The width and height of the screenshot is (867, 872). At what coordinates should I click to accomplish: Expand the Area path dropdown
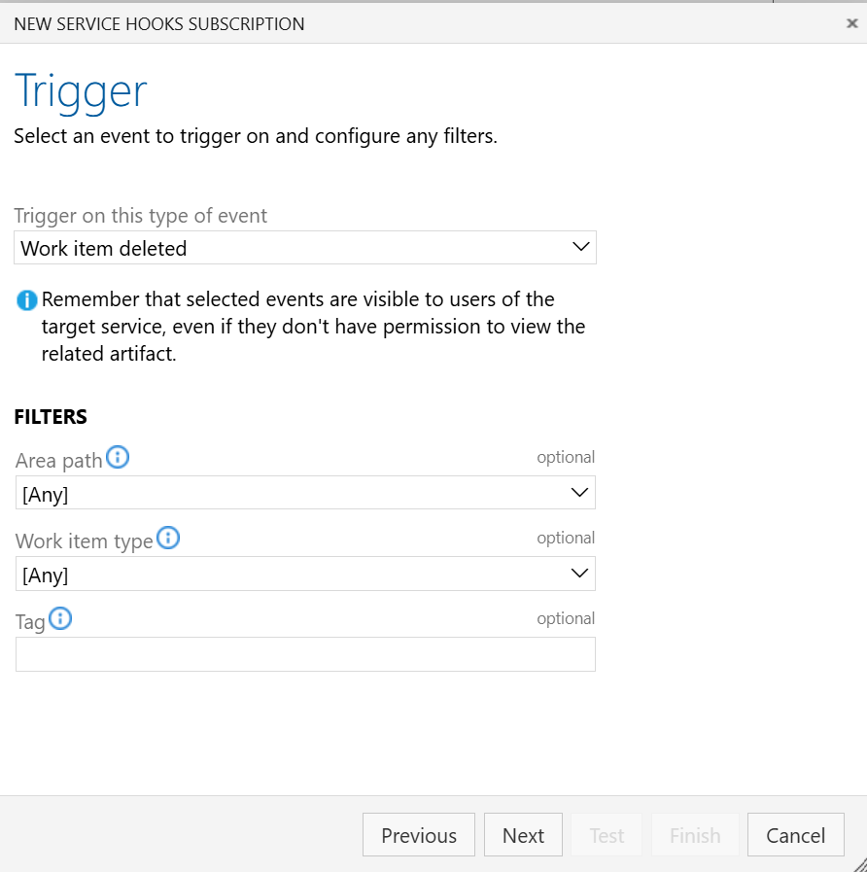[305, 493]
